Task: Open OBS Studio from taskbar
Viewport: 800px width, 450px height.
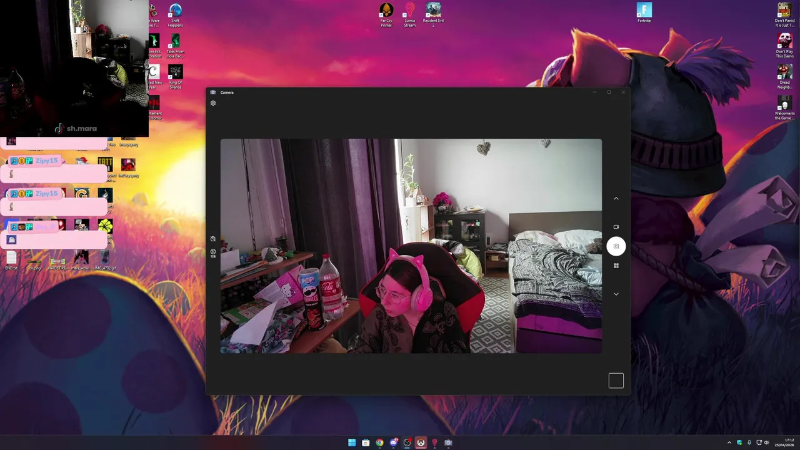Action: 407,442
